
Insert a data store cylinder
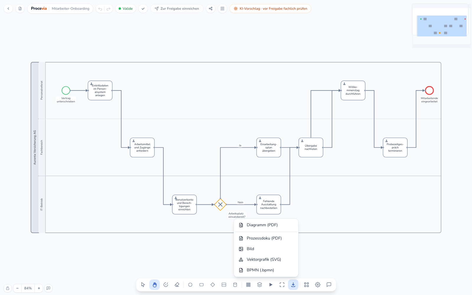235,285
